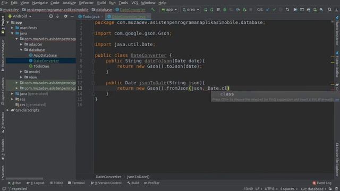Expand the model package
Image resolution: width=340 pixels, height=191 pixels.
pos(21,72)
